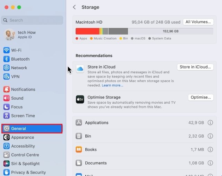Open Bluetooth settings icon

[x=6, y=59]
